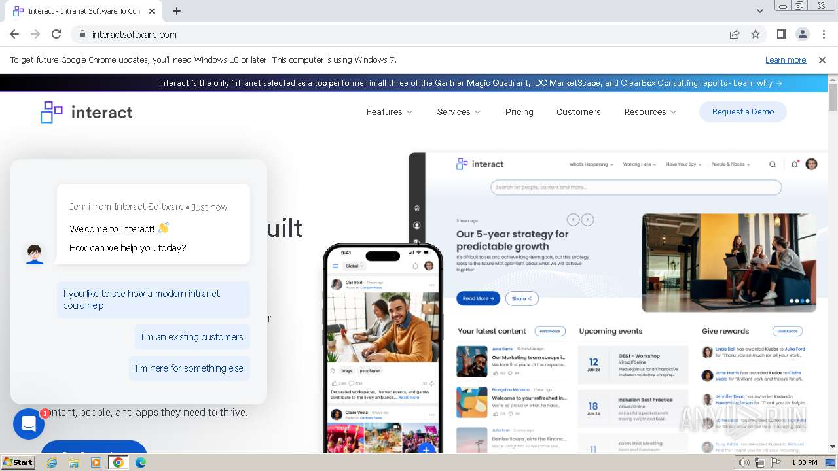The height and width of the screenshot is (471, 838).
Task: Click the volume speaker tray icon
Action: point(744,462)
